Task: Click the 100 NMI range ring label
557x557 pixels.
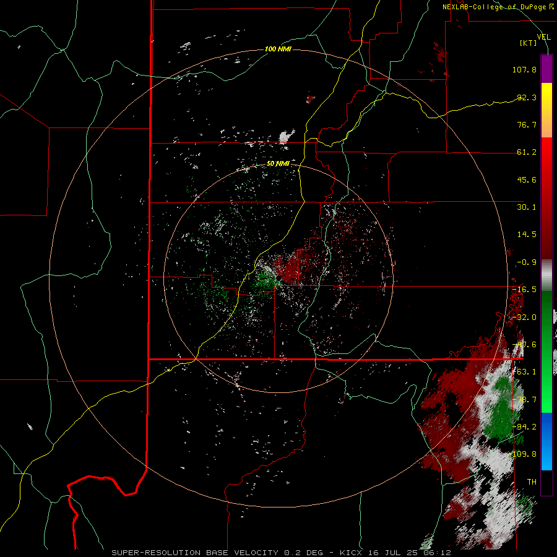Action: [x=278, y=49]
